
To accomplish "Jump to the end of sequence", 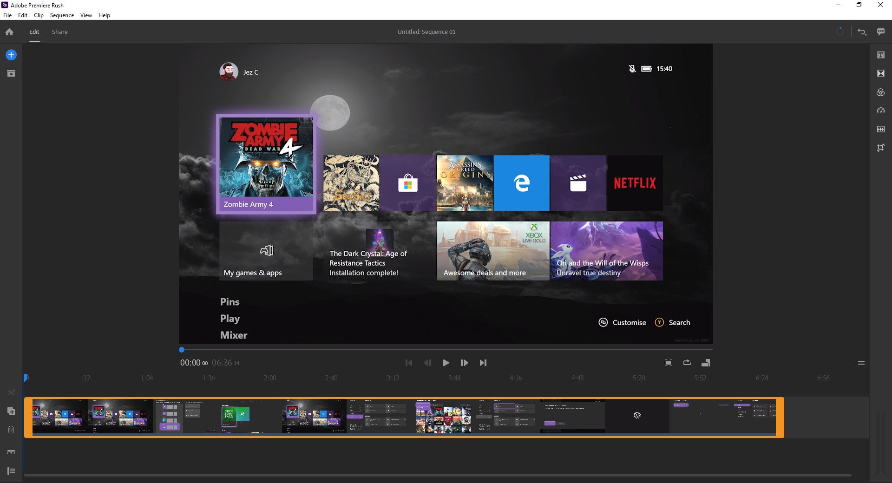I will tap(483, 363).
